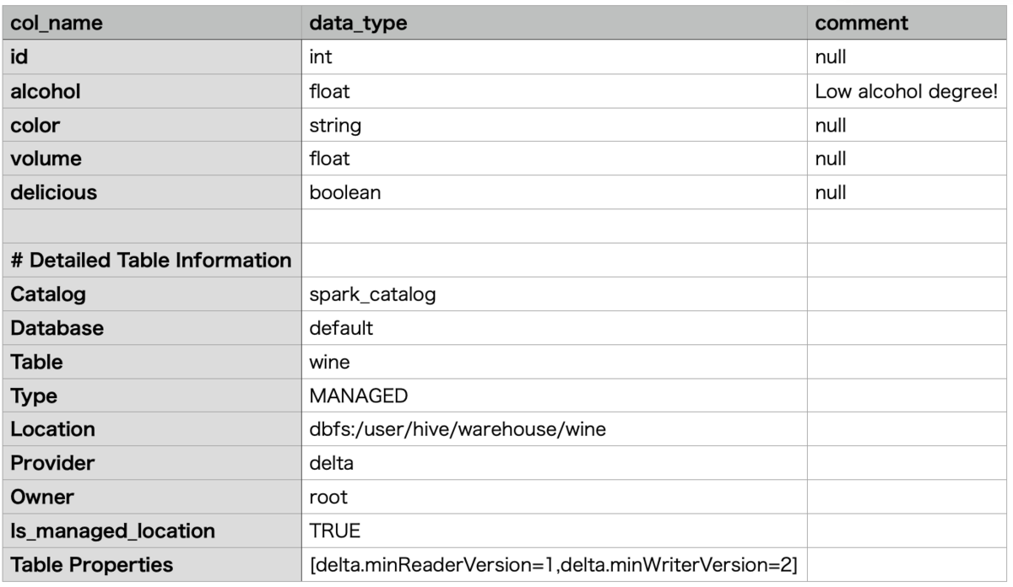This screenshot has height=587, width=1013.
Task: Select the 'wine' table name cell
Action: [x=554, y=363]
